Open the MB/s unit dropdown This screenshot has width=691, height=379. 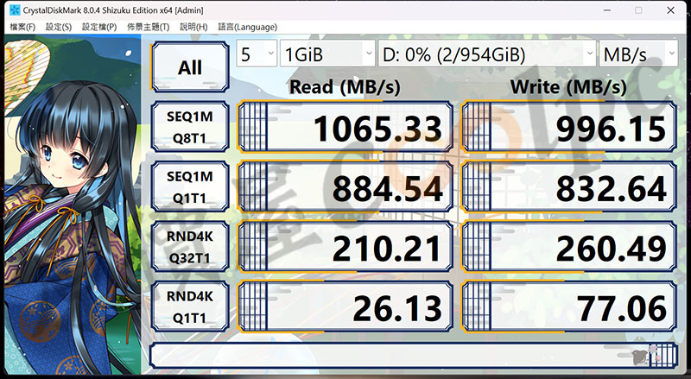pyautogui.click(x=638, y=54)
